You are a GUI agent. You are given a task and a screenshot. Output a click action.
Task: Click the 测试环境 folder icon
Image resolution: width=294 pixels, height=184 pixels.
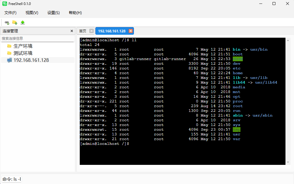(9, 53)
